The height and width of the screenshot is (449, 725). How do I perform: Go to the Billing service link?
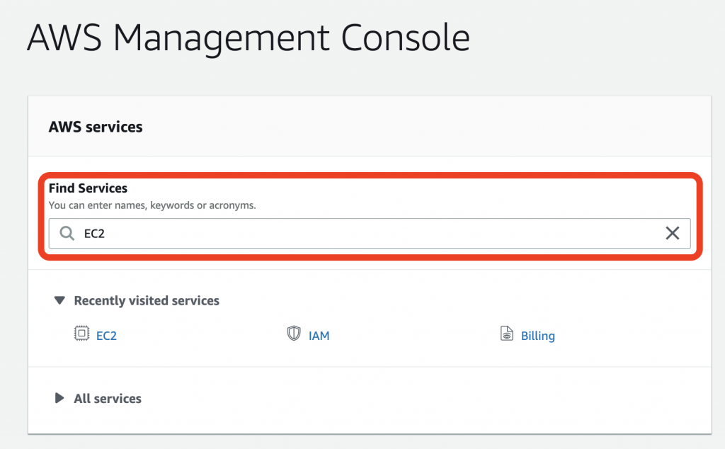[538, 336]
